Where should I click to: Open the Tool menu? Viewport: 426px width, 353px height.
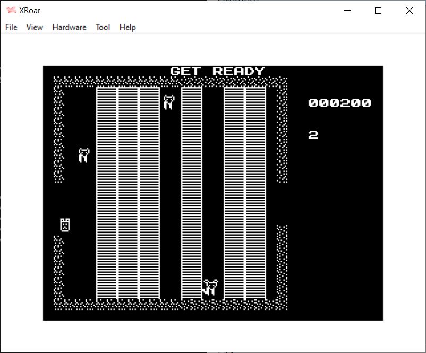point(103,27)
